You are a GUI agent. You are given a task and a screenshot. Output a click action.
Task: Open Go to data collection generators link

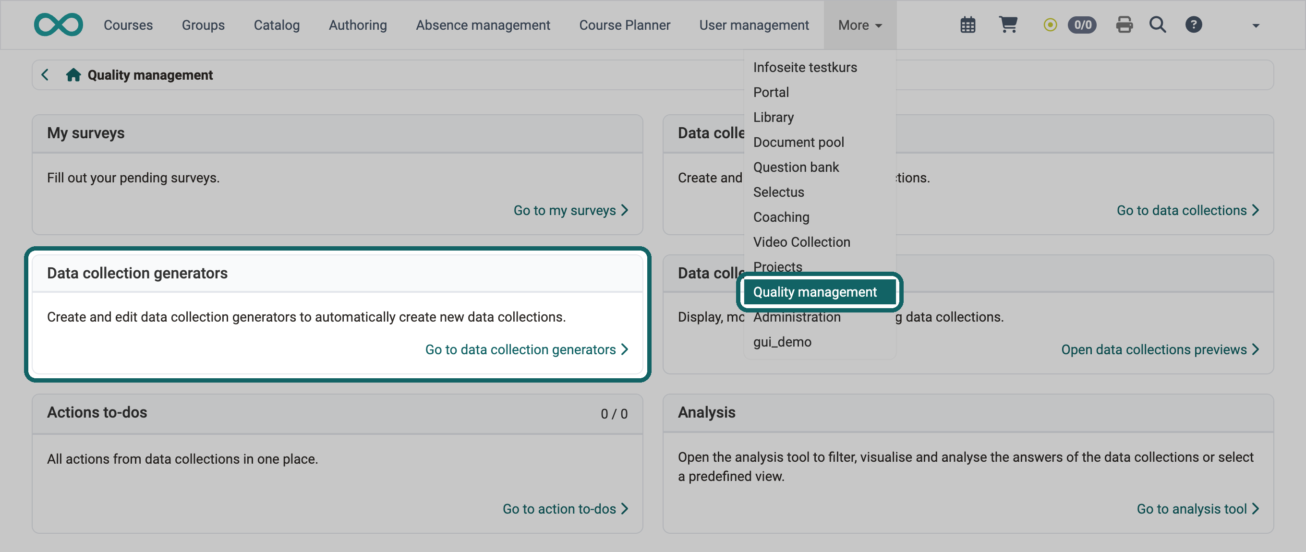point(527,349)
